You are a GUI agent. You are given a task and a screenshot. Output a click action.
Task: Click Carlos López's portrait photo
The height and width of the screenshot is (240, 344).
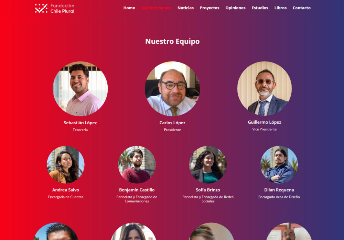pyautogui.click(x=172, y=89)
